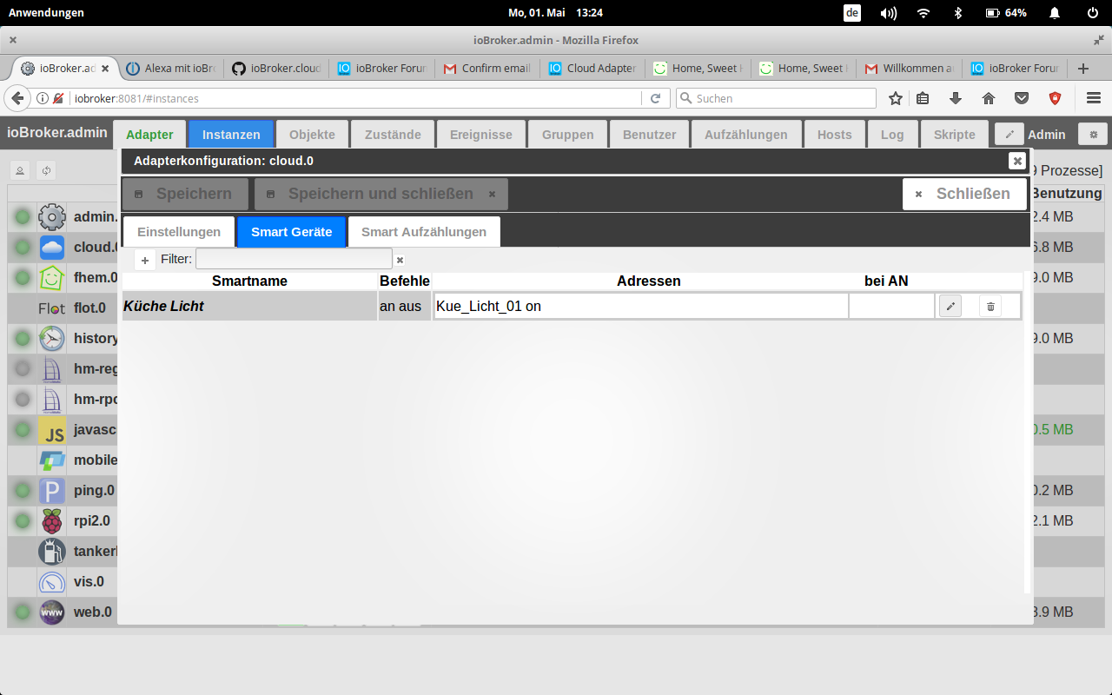1112x695 pixels.
Task: Click the blue cloud adapter icon
Action: pyautogui.click(x=52, y=248)
